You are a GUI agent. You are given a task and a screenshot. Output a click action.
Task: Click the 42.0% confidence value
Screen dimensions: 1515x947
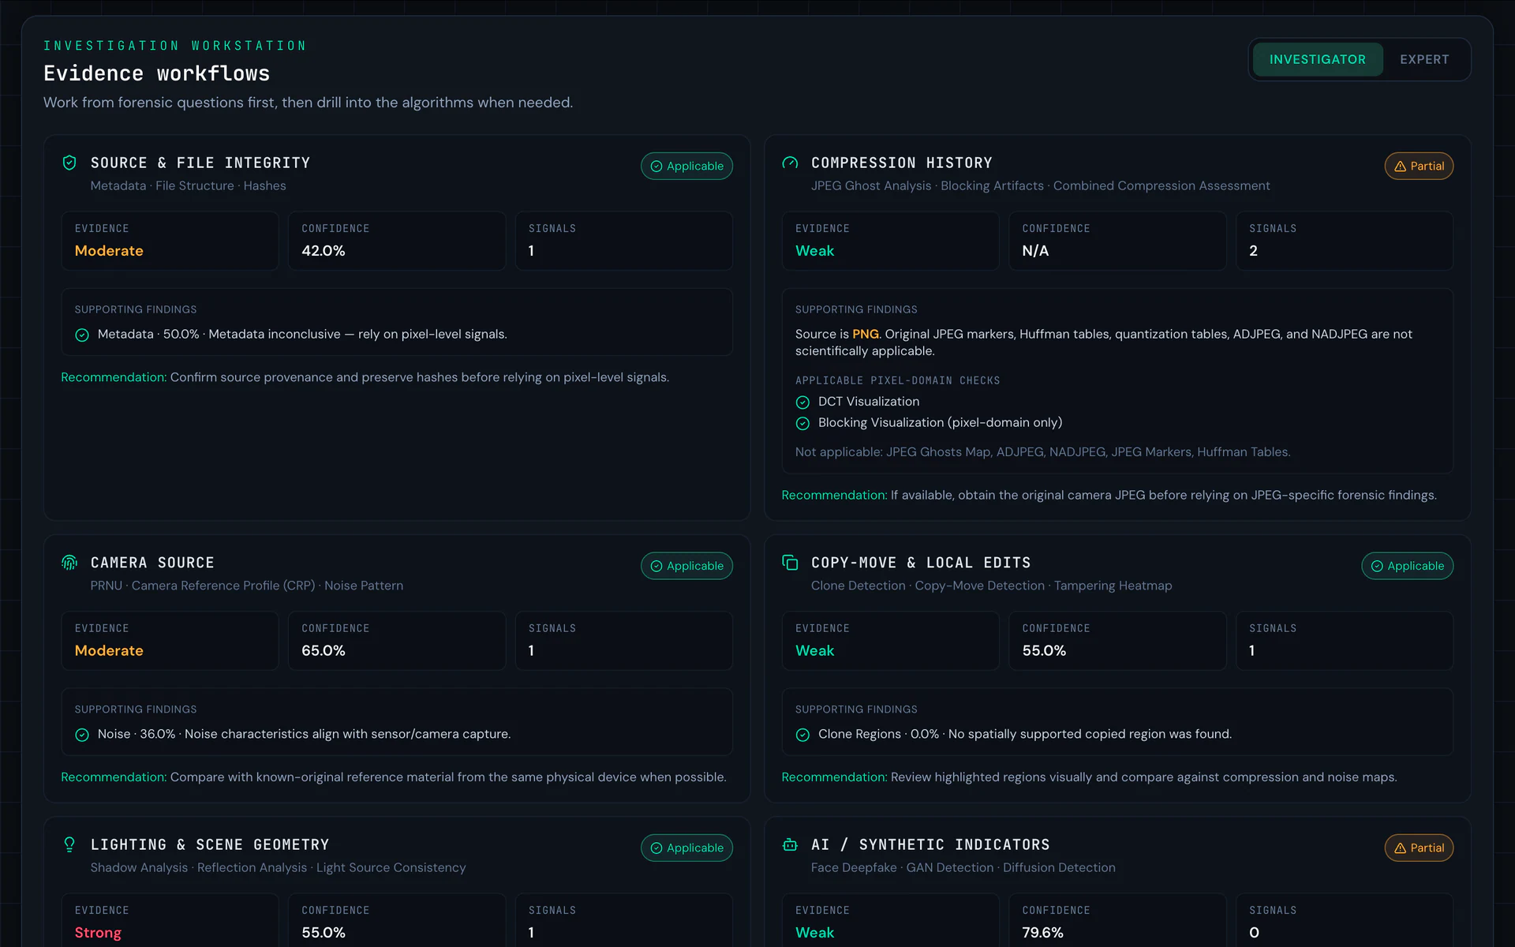tap(324, 251)
